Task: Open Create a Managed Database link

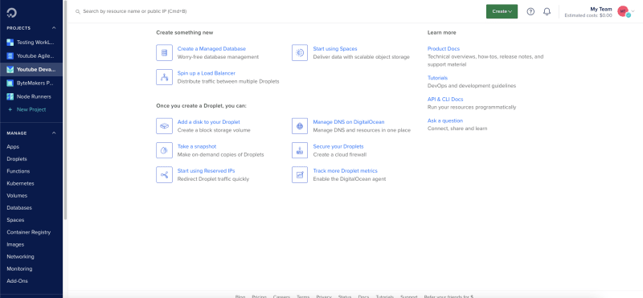Action: point(211,49)
